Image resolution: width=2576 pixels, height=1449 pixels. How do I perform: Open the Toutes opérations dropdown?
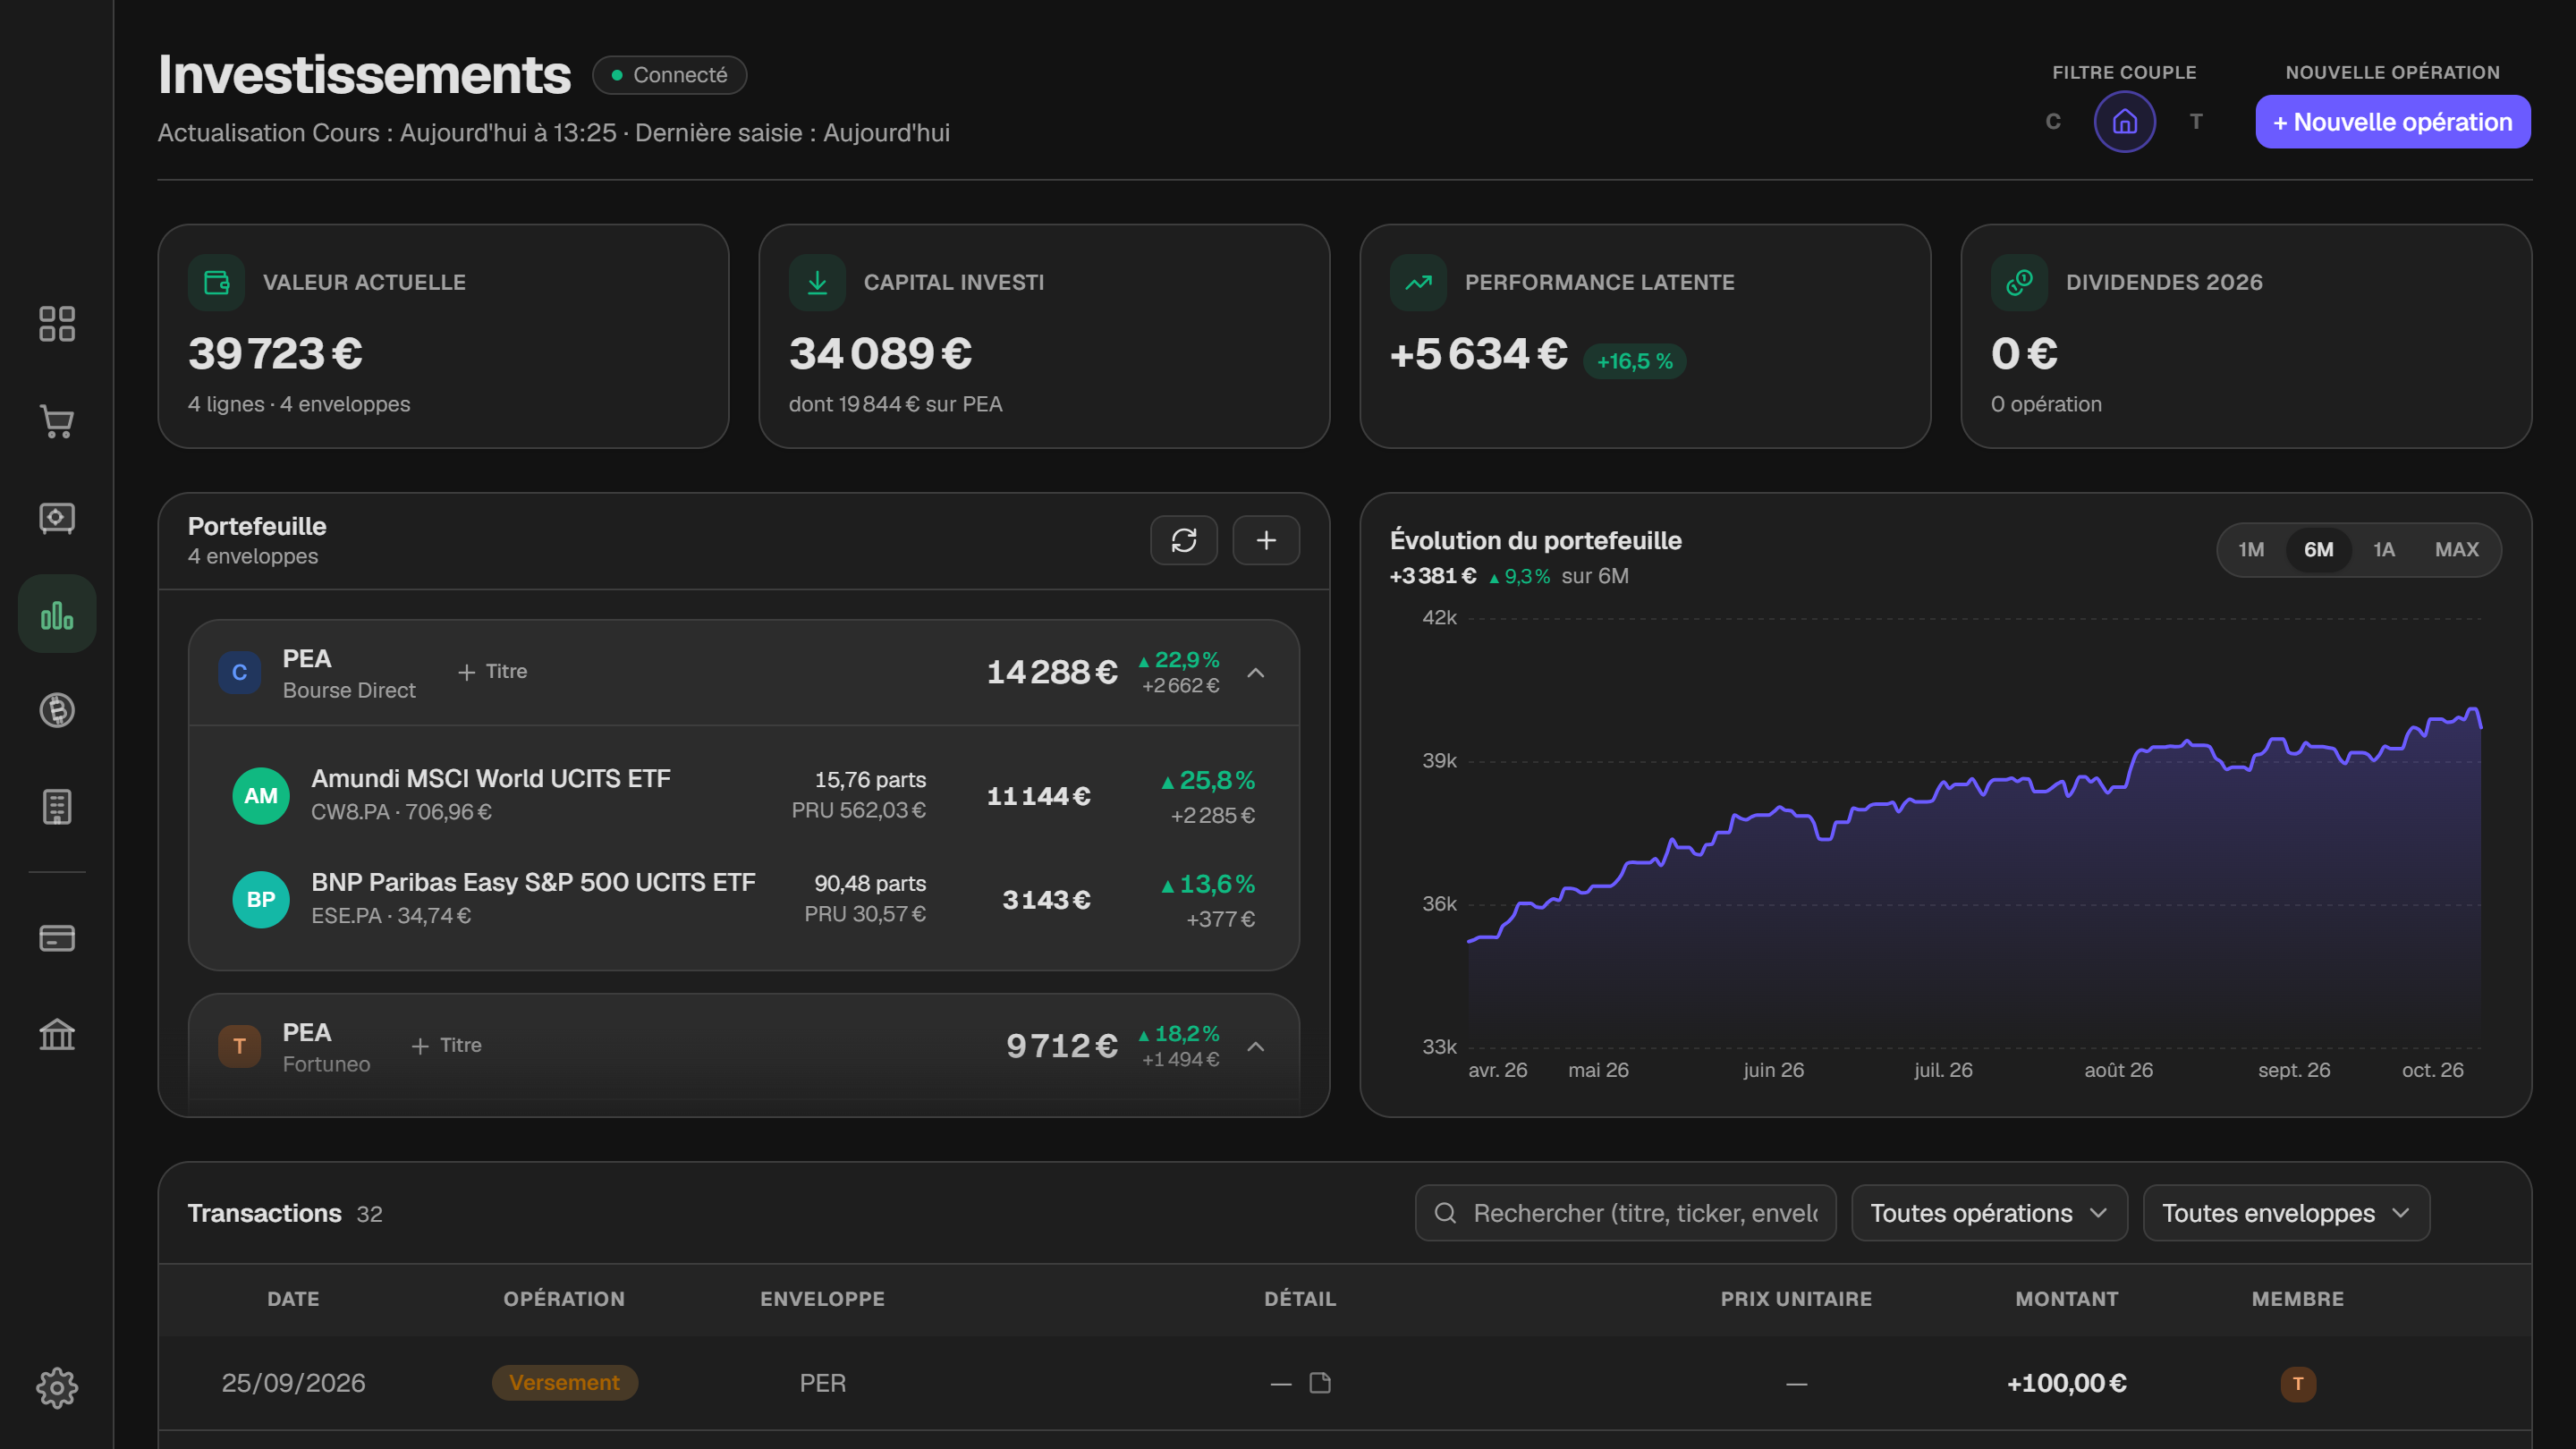click(x=1989, y=1213)
